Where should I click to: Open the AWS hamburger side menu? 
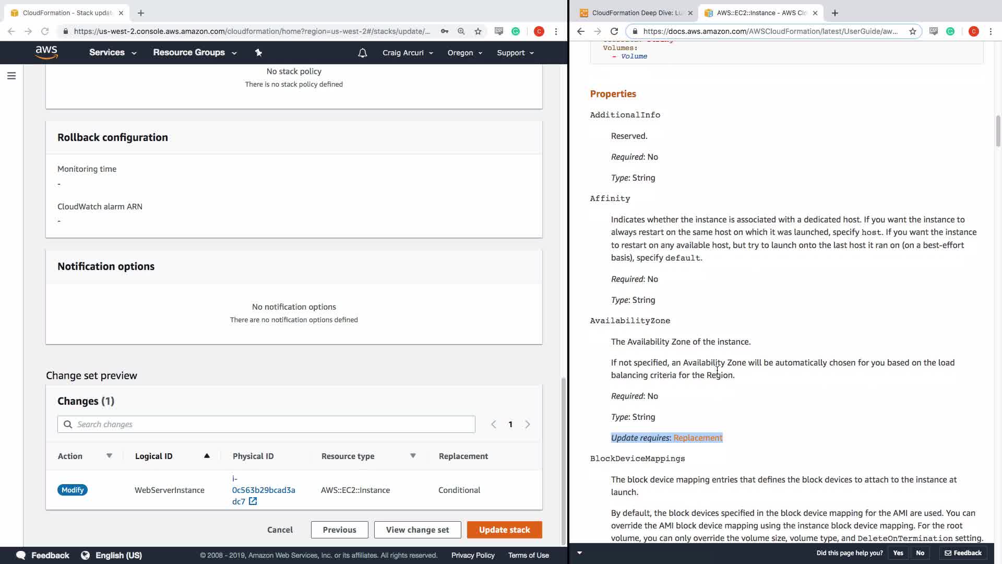[x=11, y=76]
